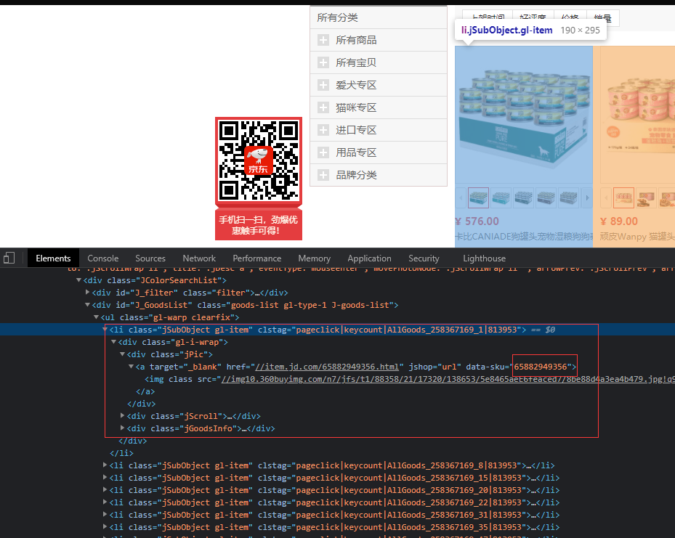The width and height of the screenshot is (675, 538).
Task: Open the Network tab
Action: pyautogui.click(x=199, y=258)
